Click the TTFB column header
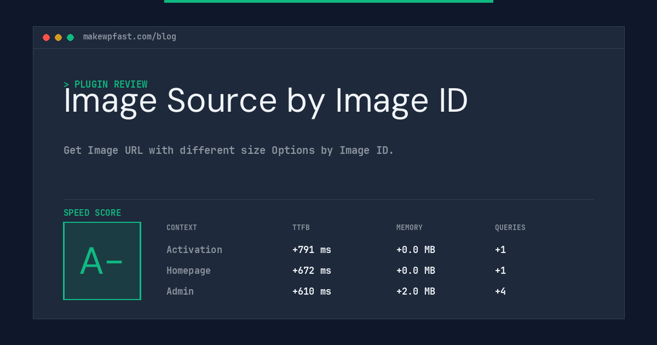The width and height of the screenshot is (657, 345). point(301,228)
